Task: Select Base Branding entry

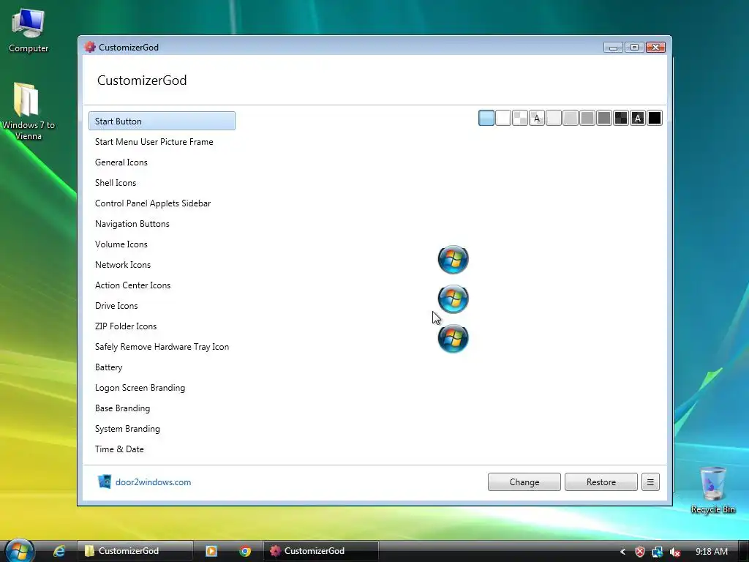Action: click(122, 408)
